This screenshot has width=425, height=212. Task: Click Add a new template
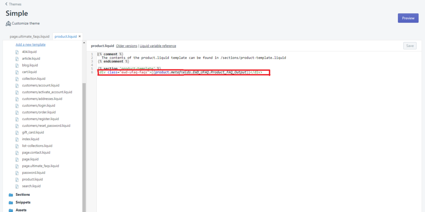coord(31,44)
